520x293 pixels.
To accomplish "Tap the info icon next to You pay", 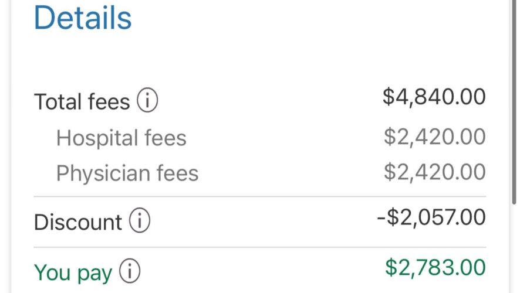I will click(x=130, y=272).
